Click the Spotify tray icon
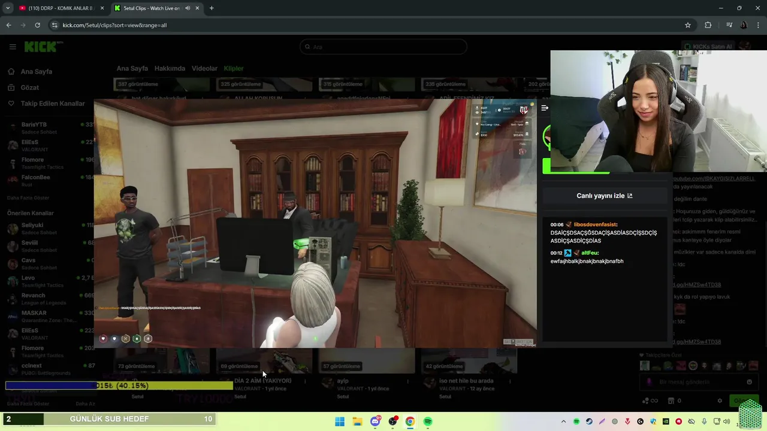Viewport: 767px width, 431px height. [x=576, y=421]
